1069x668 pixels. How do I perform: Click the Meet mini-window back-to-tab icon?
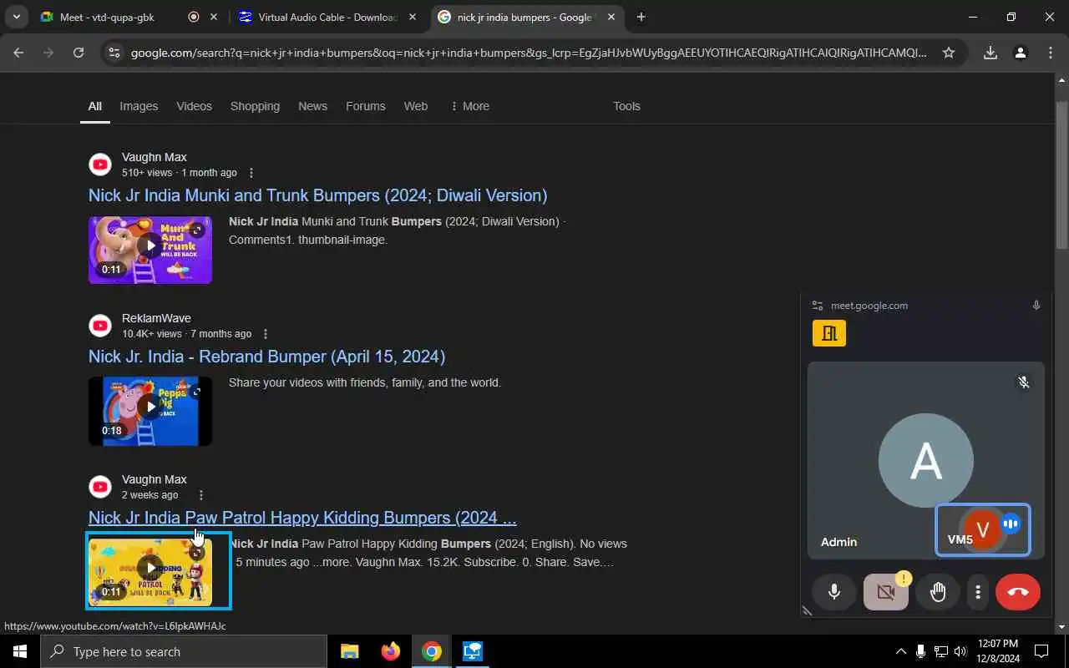818,306
